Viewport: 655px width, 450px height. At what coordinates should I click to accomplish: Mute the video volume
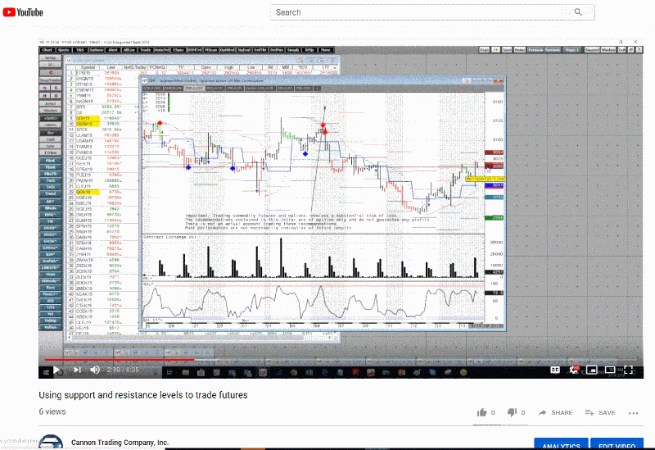click(x=96, y=370)
